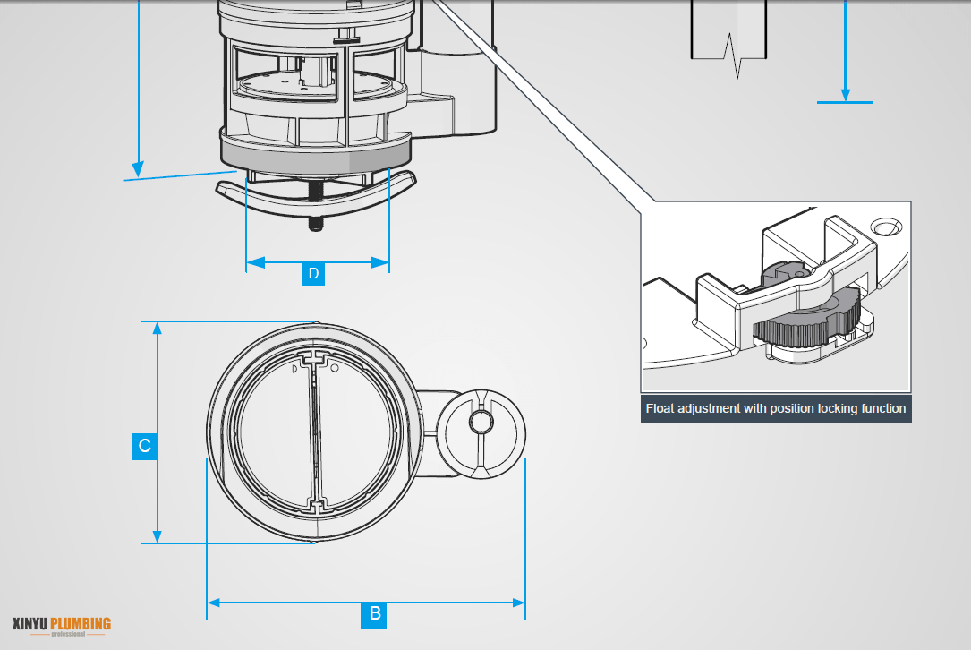Viewport: 971px width, 650px height.
Task: Click the threaded screw beneath the valve base
Action: click(316, 207)
